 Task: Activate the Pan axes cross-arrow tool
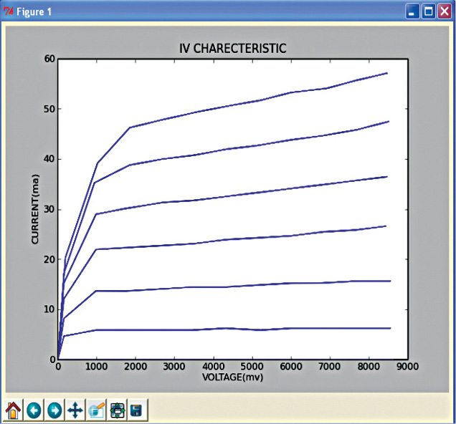(x=75, y=410)
